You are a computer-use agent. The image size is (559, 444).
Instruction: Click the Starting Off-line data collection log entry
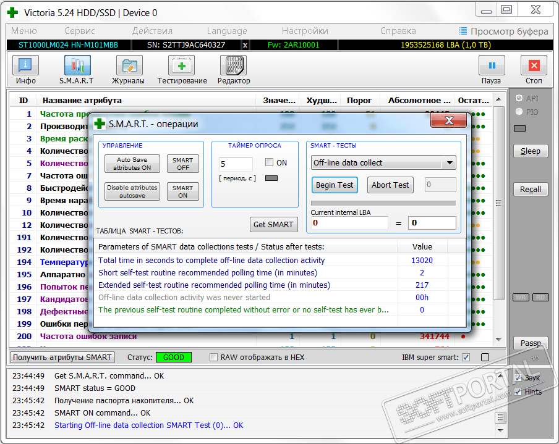(x=148, y=425)
